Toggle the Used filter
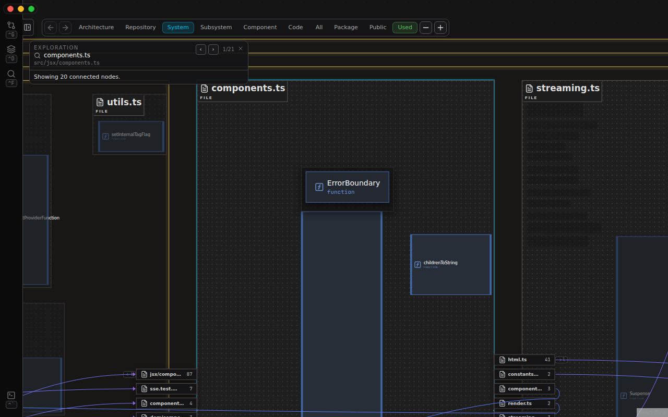668x417 pixels. click(x=405, y=27)
